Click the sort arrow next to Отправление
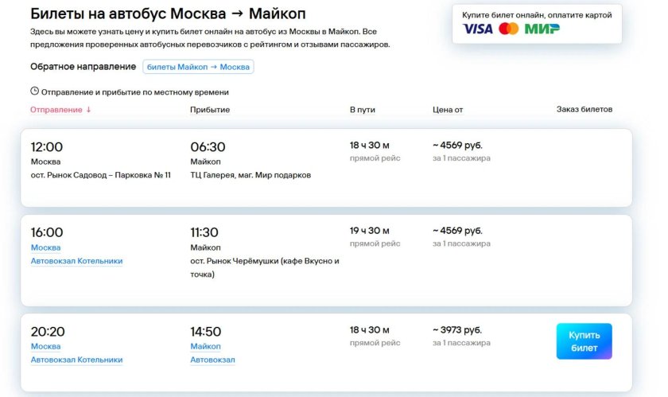 88,110
